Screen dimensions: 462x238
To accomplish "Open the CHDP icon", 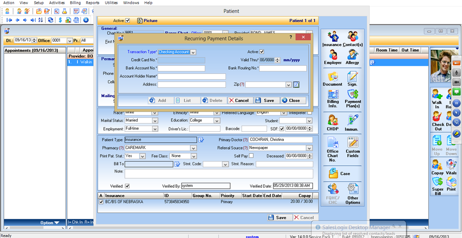I will [x=333, y=122].
